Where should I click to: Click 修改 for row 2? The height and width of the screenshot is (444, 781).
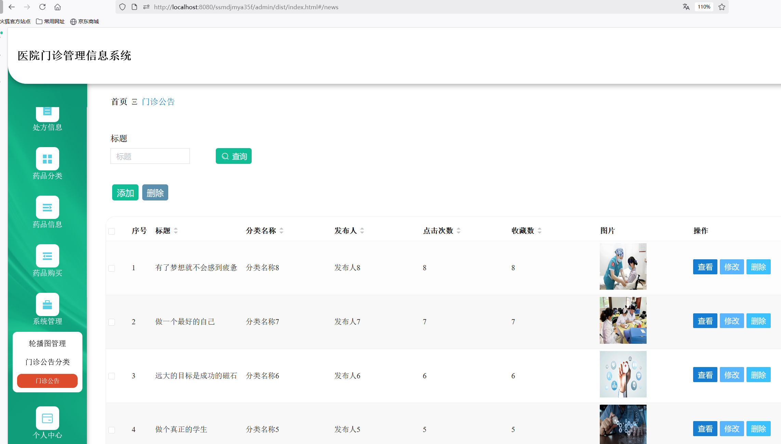point(731,321)
